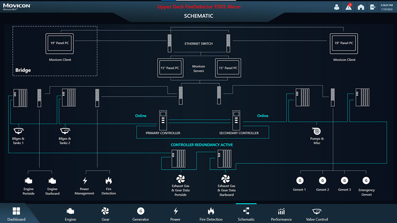
Task: Open the Generator tab
Action: (141, 214)
